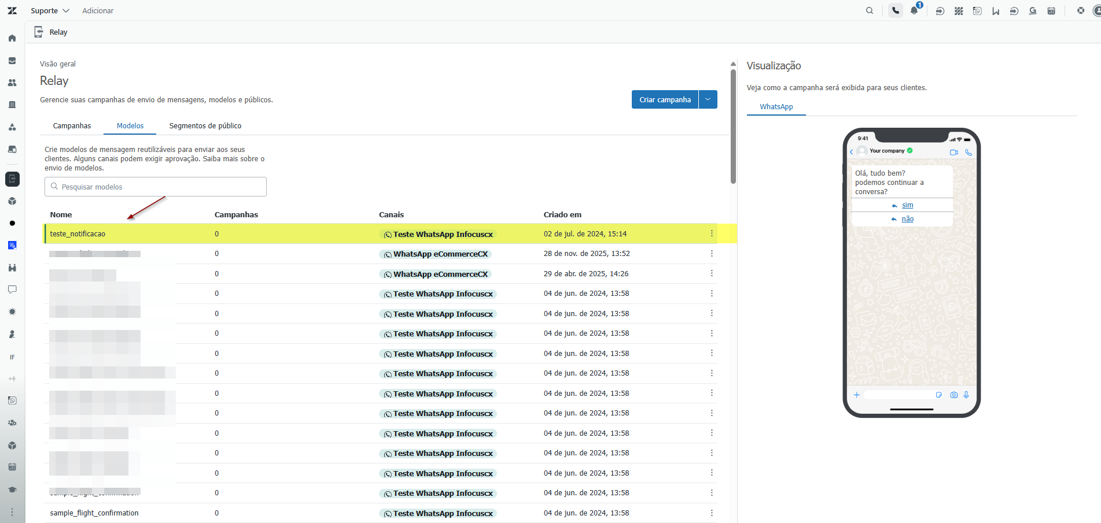This screenshot has width=1101, height=523.
Task: Click the 'Visão geral' breadcrumb text
Action: 58,64
